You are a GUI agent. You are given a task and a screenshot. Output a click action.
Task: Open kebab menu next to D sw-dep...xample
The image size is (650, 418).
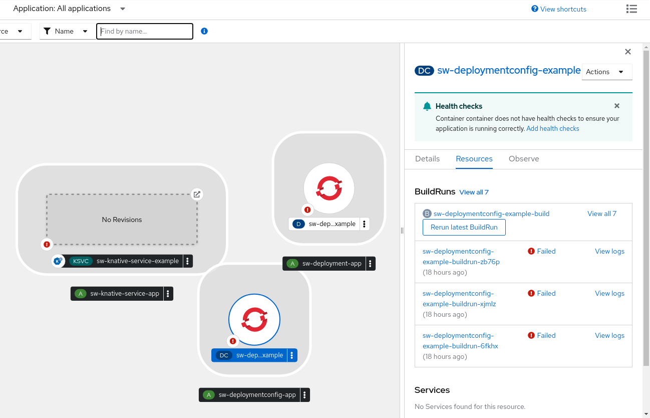(x=364, y=224)
